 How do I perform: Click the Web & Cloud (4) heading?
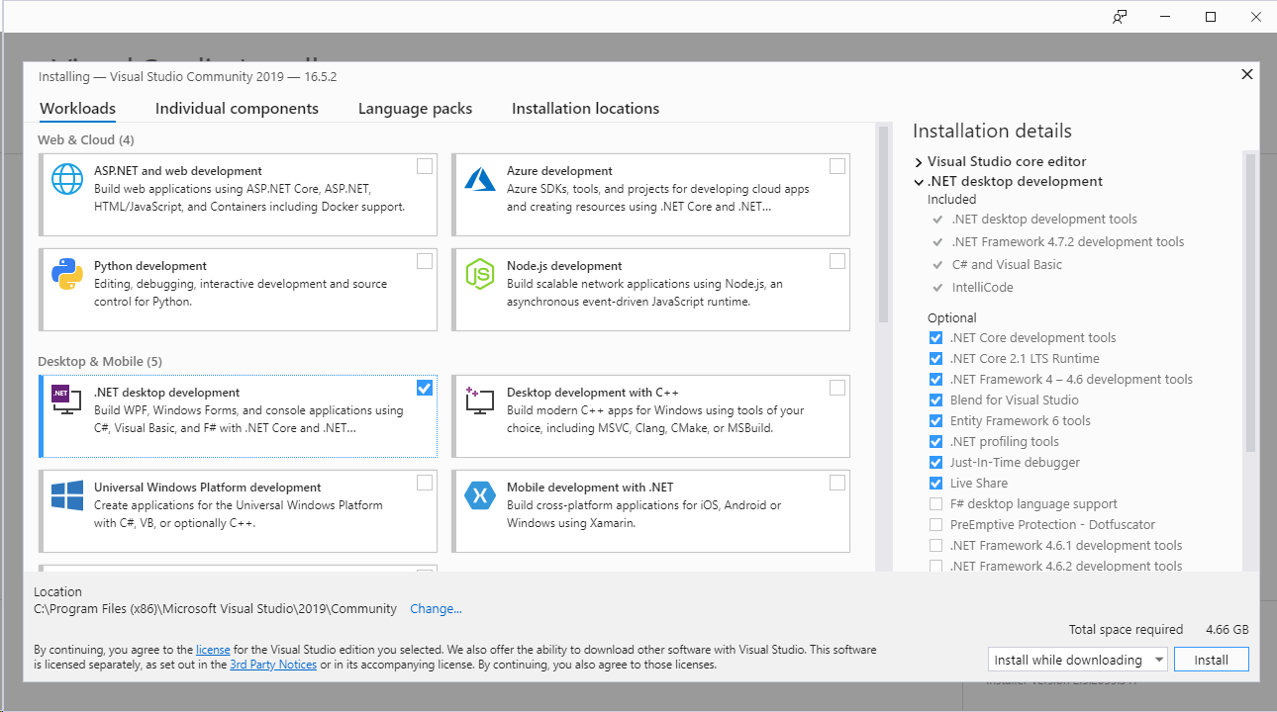[x=86, y=140]
